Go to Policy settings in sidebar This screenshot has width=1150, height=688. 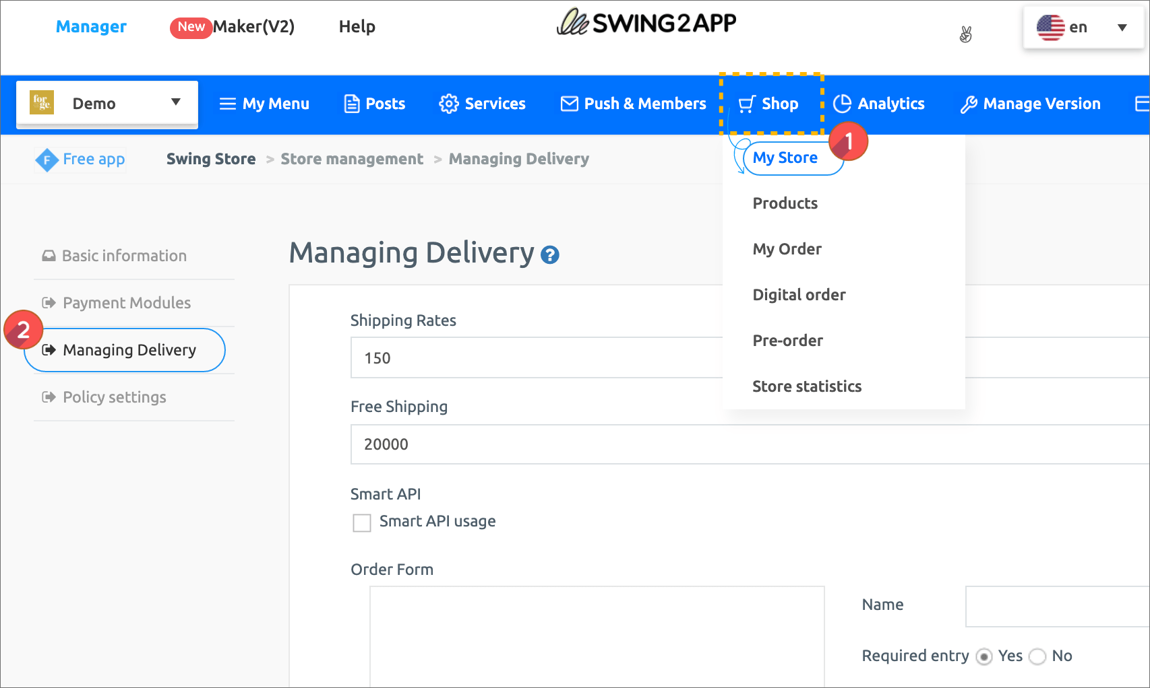114,397
